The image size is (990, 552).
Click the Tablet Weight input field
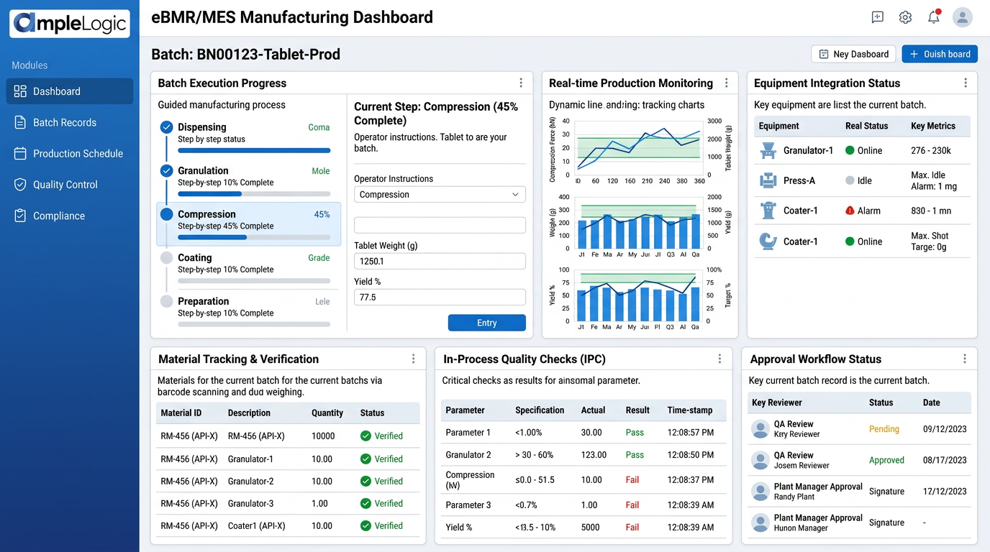point(440,262)
